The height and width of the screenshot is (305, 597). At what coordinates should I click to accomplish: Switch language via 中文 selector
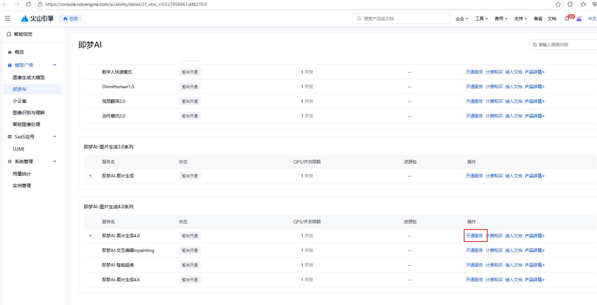(592, 19)
